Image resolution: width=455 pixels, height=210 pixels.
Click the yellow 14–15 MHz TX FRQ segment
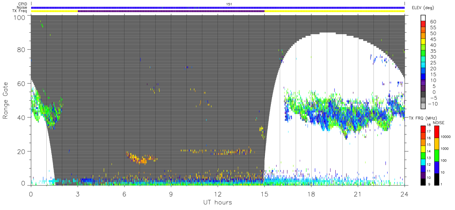[x=423, y=148]
